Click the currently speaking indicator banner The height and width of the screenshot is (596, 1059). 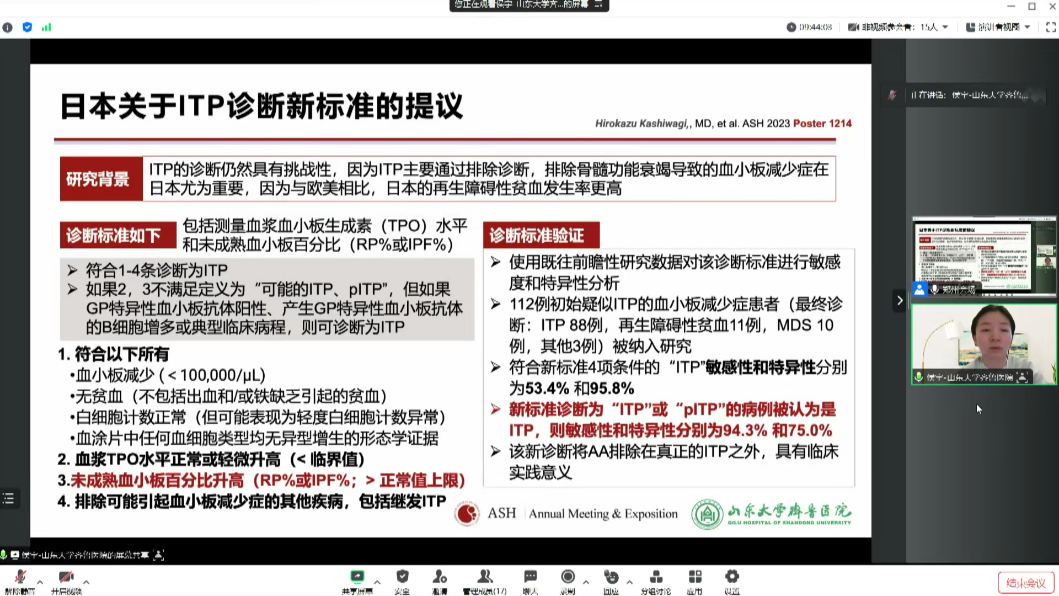click(963, 95)
